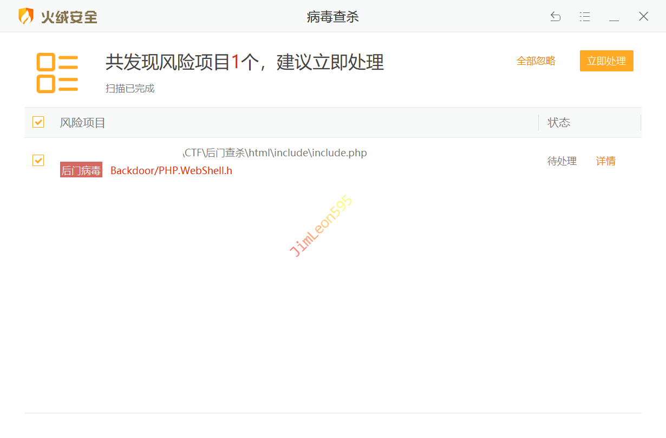Screen dimensions: 666x438
Task: Toggle the select-all checkbox beside 风险项目
Action: tap(38, 122)
